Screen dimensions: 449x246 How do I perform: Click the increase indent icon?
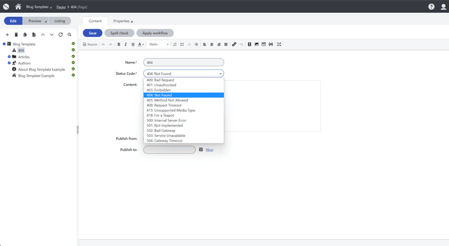[196, 44]
